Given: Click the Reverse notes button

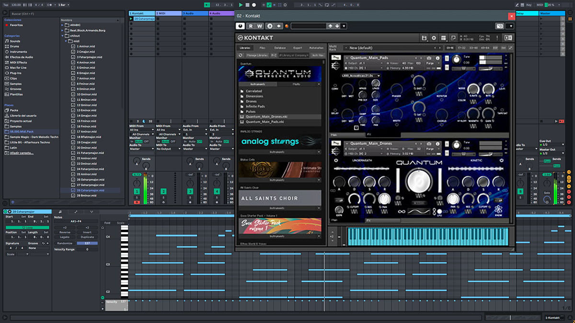Looking at the screenshot, I should click(65, 232).
